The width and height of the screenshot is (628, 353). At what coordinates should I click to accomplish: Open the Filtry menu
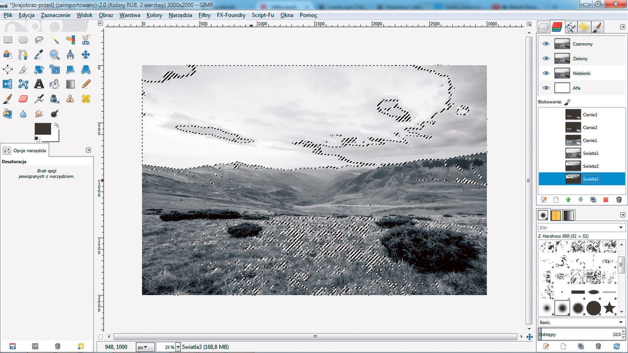point(205,15)
